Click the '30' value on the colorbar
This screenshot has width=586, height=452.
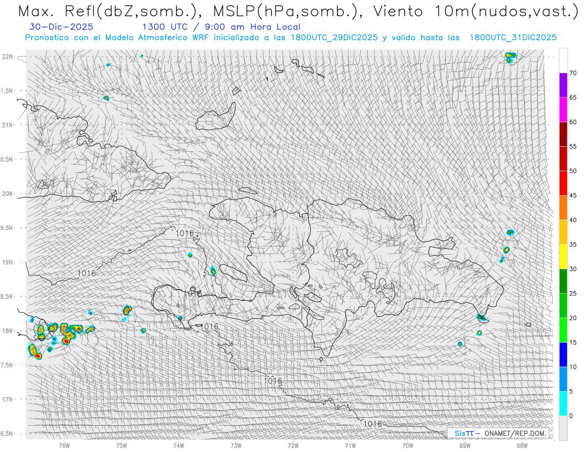(573, 269)
